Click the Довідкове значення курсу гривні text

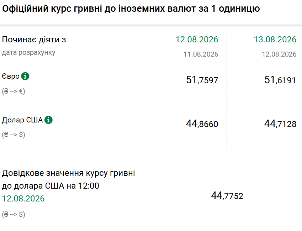pos(68,173)
